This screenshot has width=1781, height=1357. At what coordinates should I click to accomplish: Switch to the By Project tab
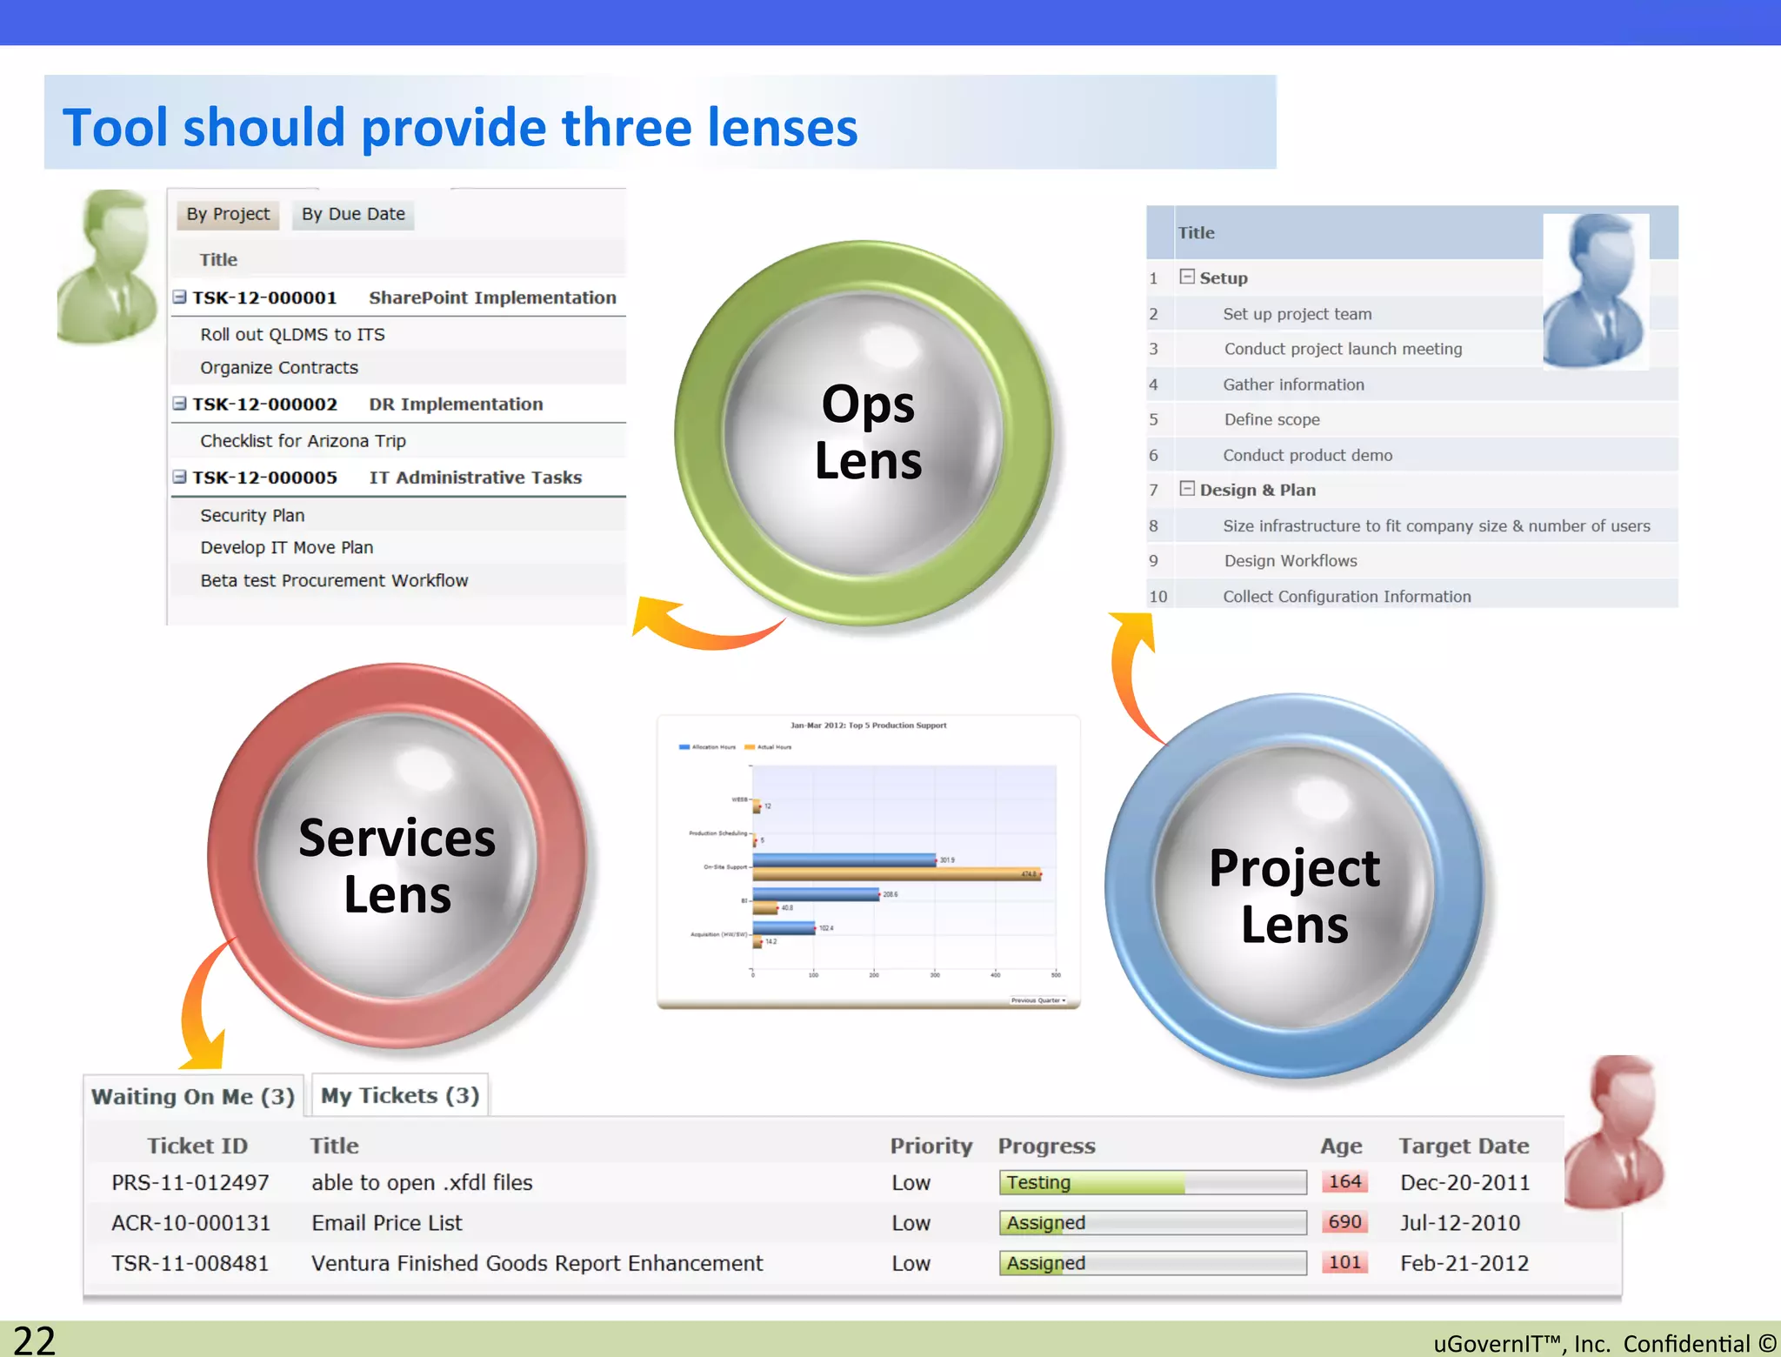click(x=228, y=214)
